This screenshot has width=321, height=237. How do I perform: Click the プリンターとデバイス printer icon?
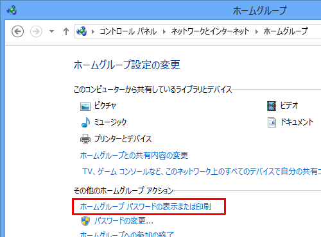[x=85, y=139]
